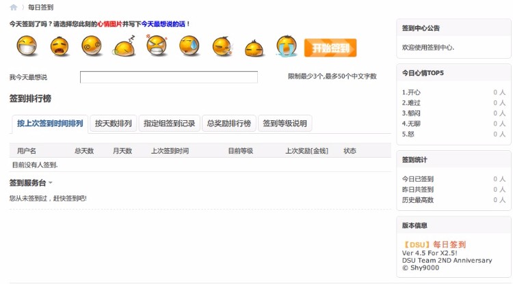The height and width of the screenshot is (284, 513).
Task: Click the 2.难过 mood ranking row
Action: (x=453, y=103)
